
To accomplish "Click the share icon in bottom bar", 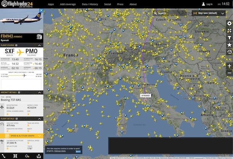I will click(39, 156).
